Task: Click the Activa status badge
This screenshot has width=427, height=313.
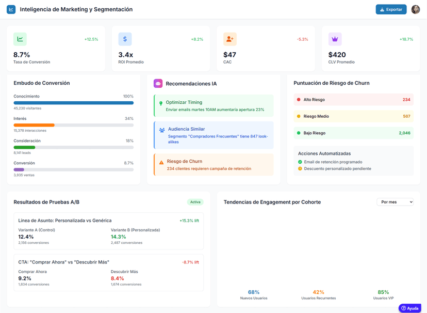Action: [195, 202]
